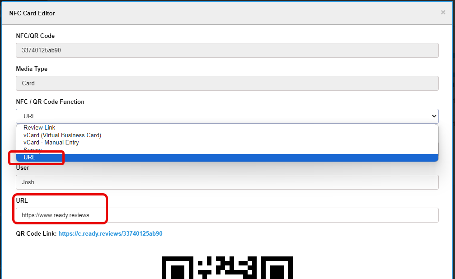Click the NFC Card Editor title text
The image size is (455, 279).
[x=32, y=13]
